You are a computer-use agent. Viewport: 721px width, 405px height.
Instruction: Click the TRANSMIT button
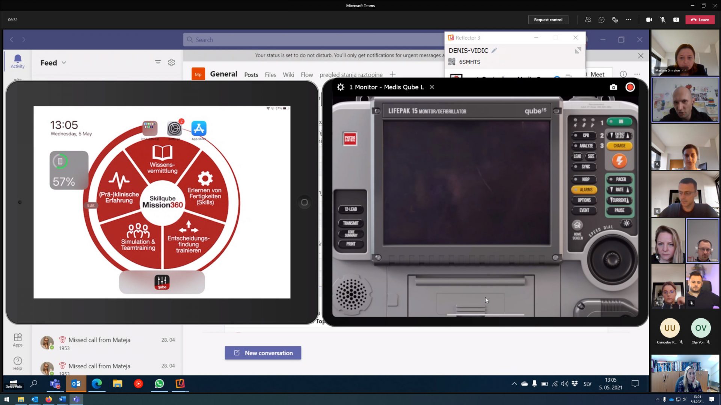pos(350,223)
